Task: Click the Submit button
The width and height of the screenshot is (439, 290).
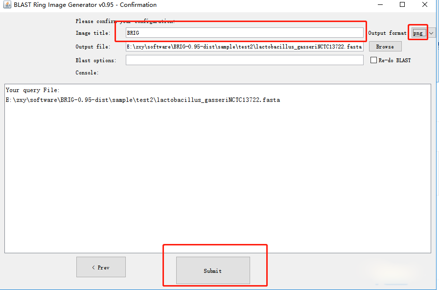Action: [x=213, y=270]
